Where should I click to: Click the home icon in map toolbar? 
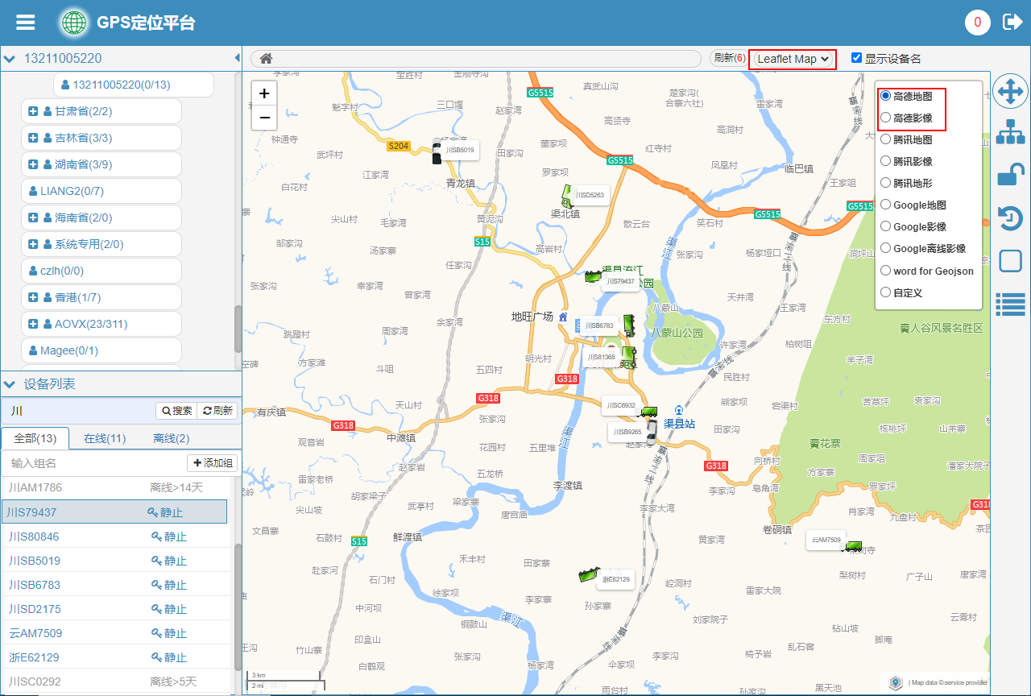266,58
